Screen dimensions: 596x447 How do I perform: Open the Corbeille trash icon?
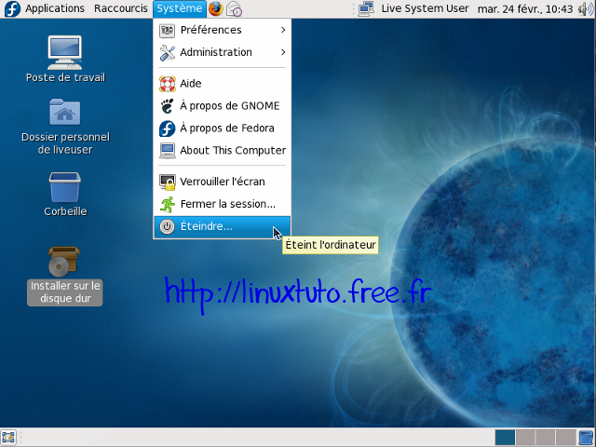[x=65, y=186]
